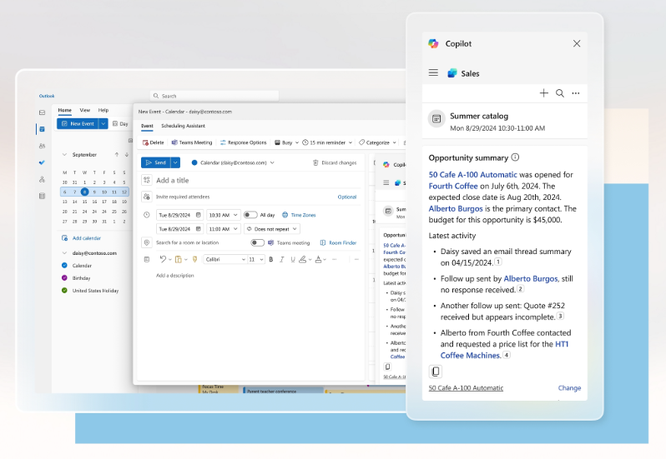Select the Help tab in Outlook

point(103,110)
